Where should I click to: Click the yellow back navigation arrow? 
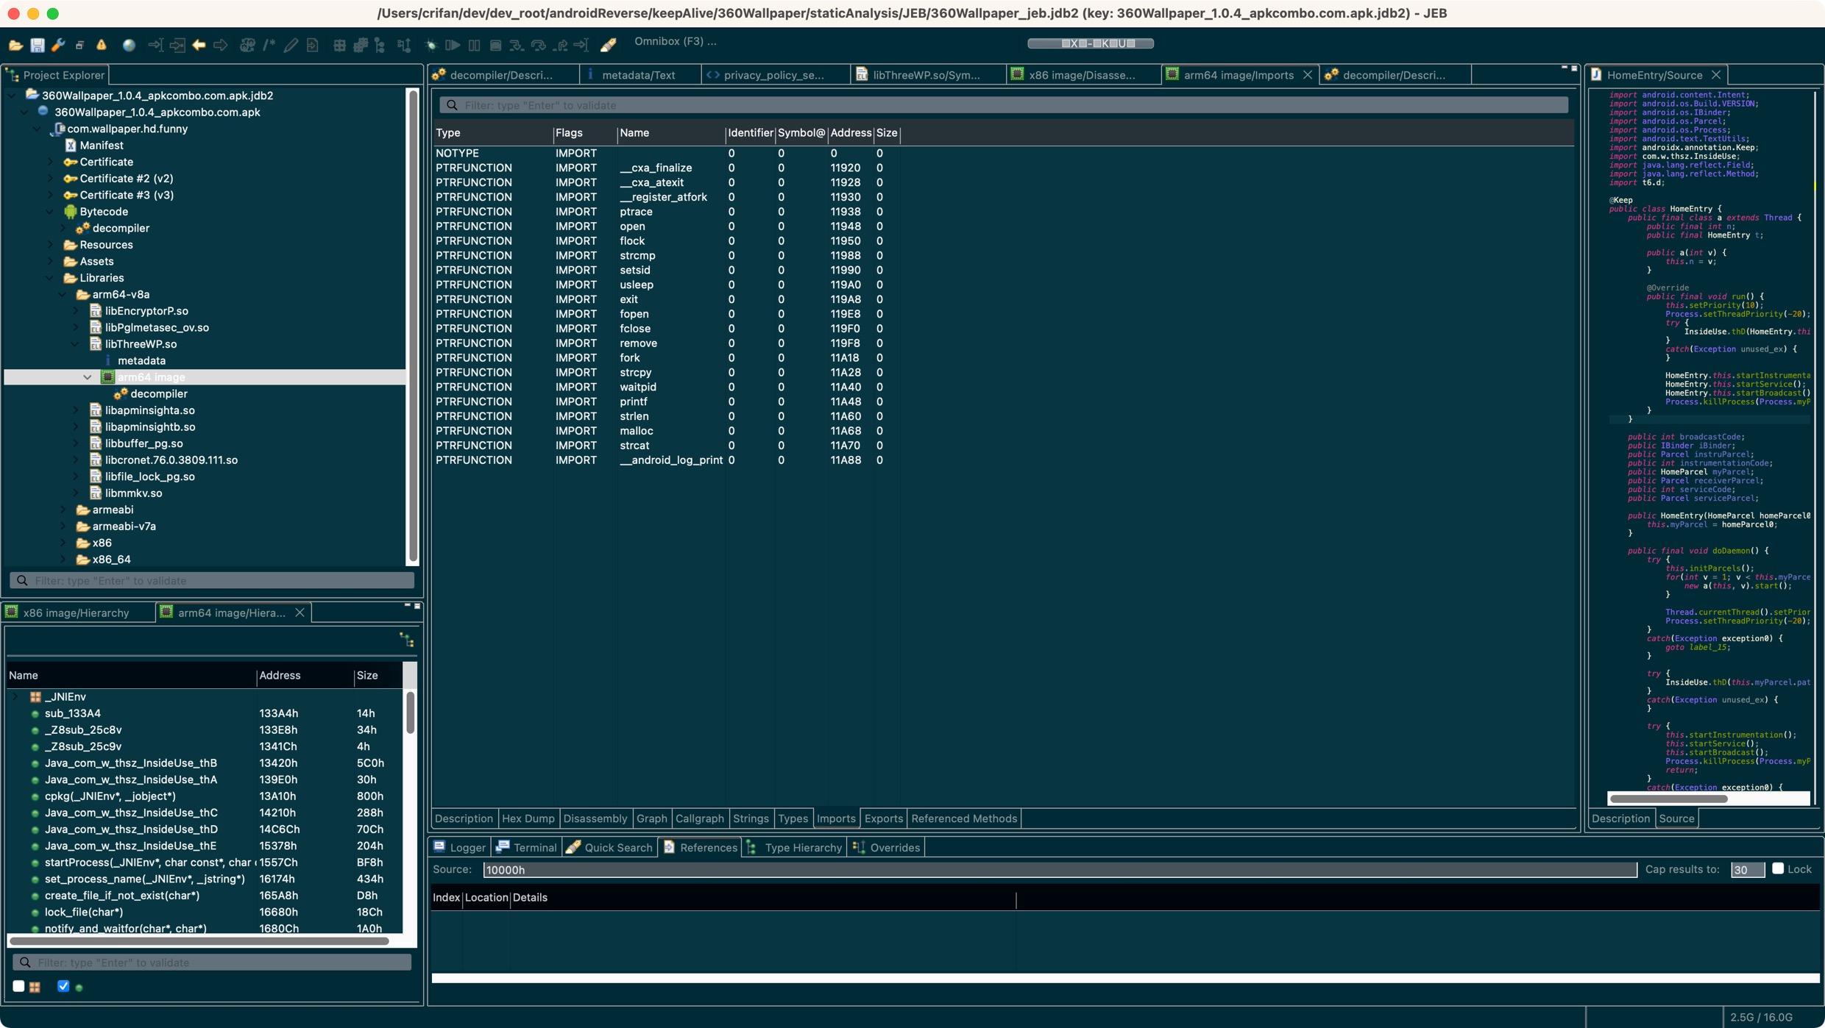199,46
